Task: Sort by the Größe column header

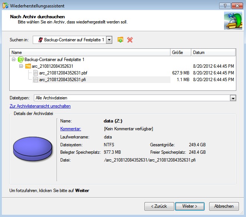Action: (x=181, y=52)
